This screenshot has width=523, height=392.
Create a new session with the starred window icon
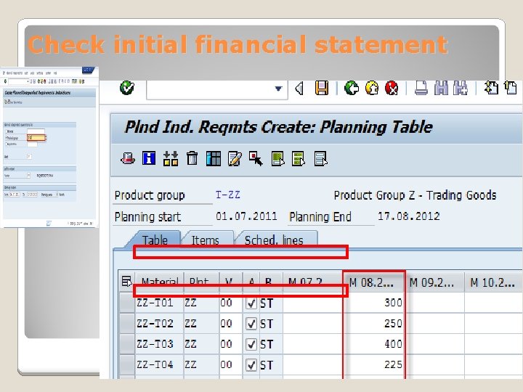coord(491,89)
